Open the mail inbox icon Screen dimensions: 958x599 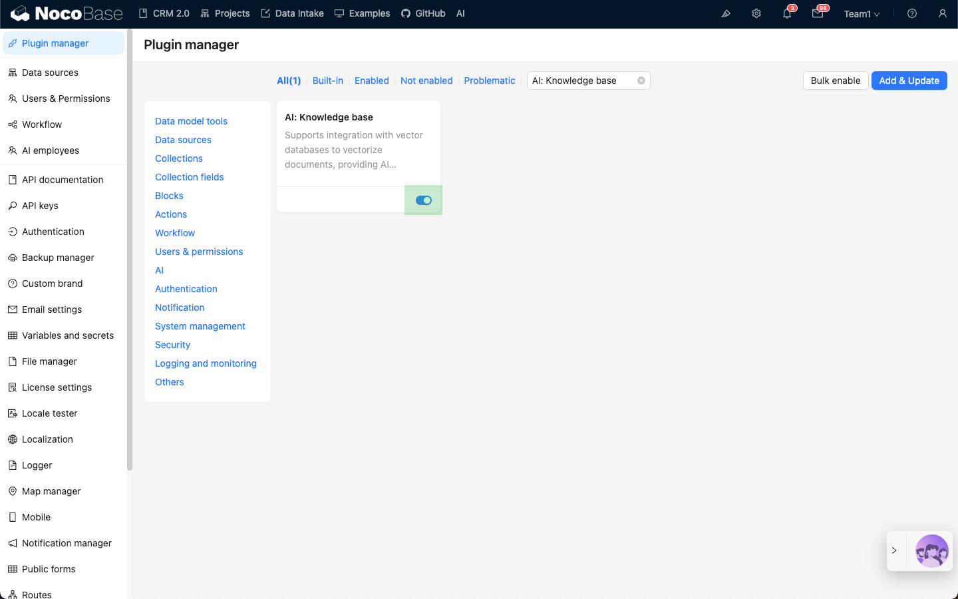tap(818, 13)
